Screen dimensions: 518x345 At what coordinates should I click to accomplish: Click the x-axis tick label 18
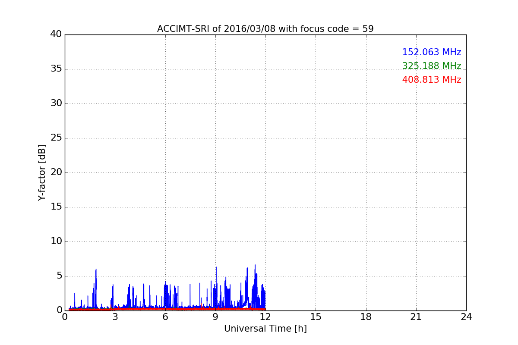tap(366, 317)
